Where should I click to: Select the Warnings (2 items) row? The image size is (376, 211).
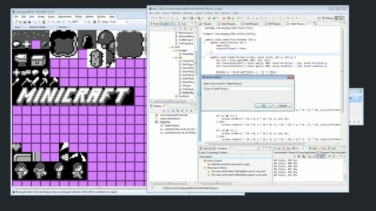click(215, 168)
